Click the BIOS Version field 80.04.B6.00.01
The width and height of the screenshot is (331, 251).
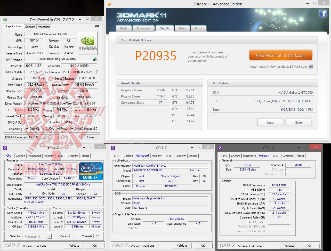click(x=58, y=60)
